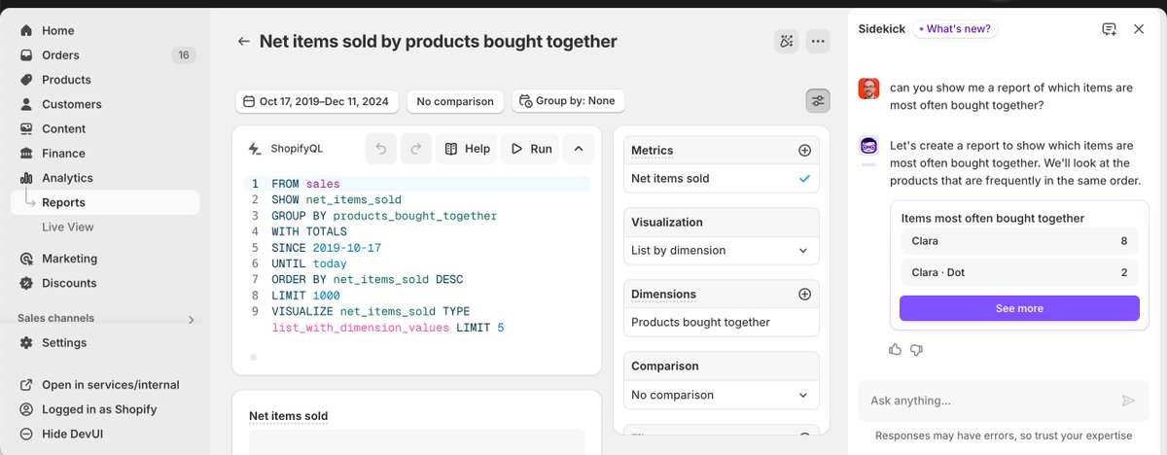Click the Clara · Dot row
Screen dimensions: 1167x455
point(1019,273)
